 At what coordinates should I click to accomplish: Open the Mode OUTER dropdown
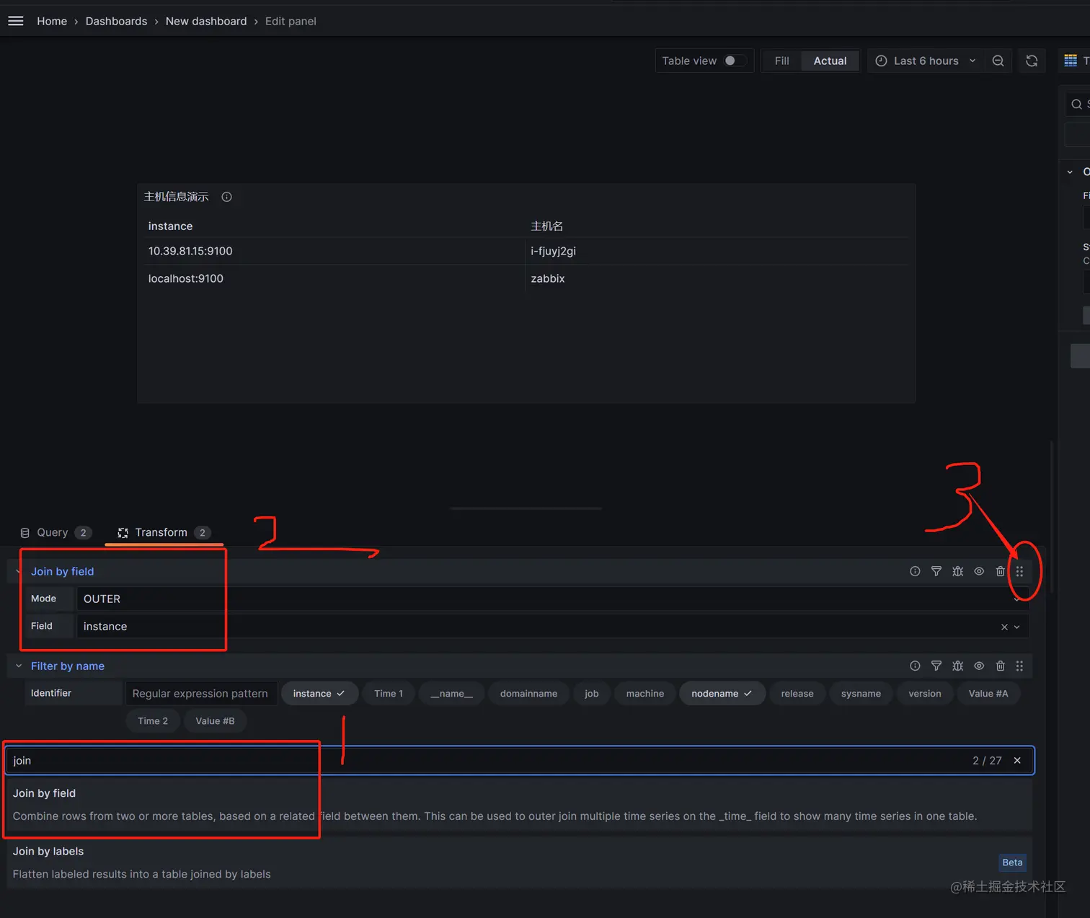pyautogui.click(x=552, y=599)
